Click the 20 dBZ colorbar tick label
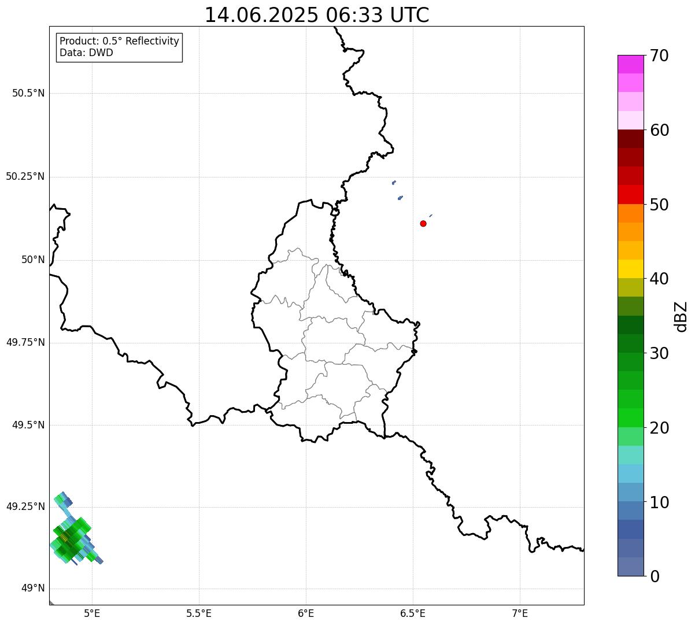This screenshot has width=695, height=625. click(x=659, y=428)
